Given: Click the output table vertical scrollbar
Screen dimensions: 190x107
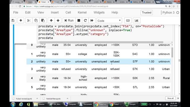Looking at the screenshot, I should [x=172, y=53].
